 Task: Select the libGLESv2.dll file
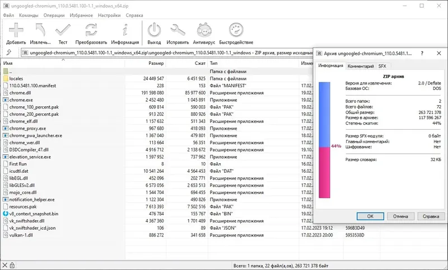point(22,186)
